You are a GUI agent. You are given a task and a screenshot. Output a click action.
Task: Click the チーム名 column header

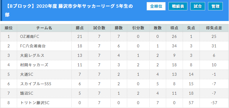point(44,28)
